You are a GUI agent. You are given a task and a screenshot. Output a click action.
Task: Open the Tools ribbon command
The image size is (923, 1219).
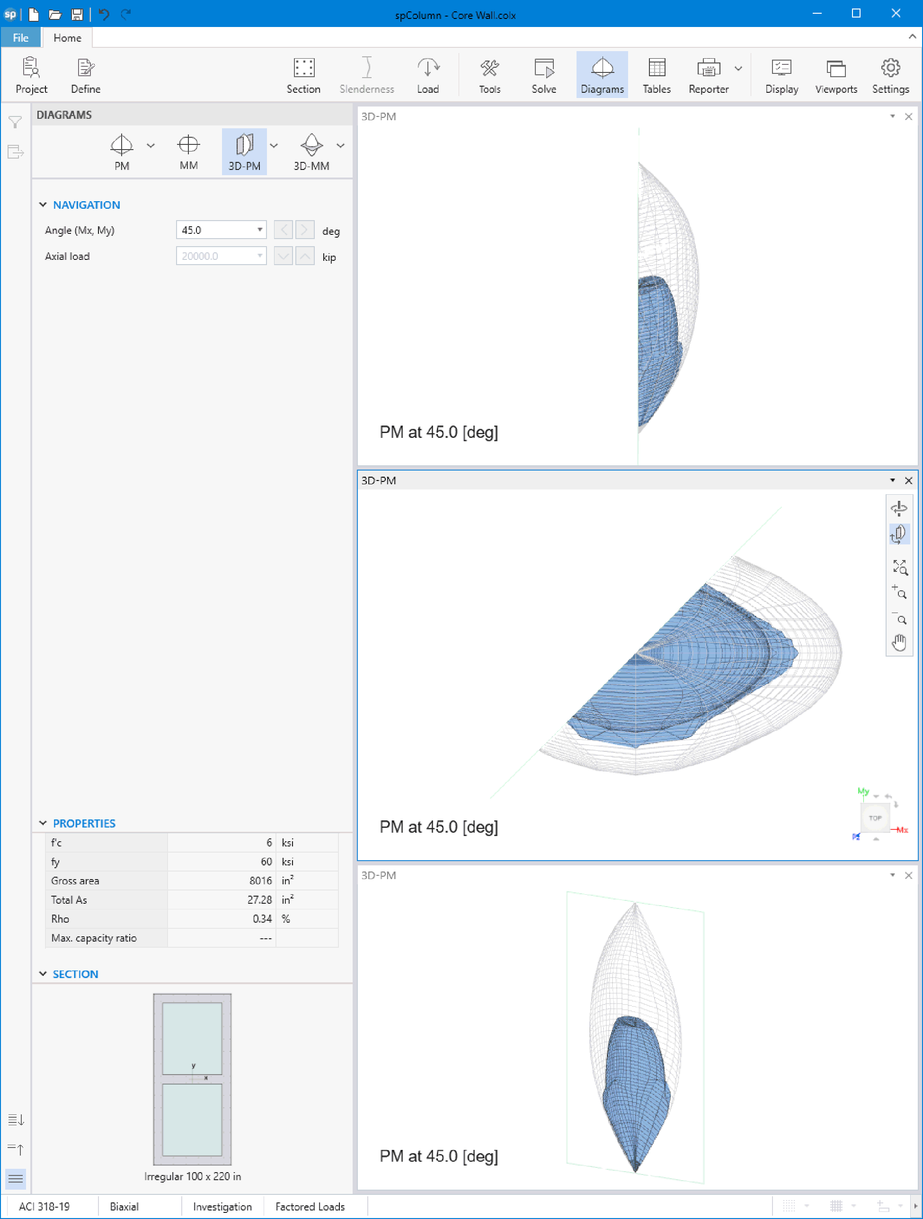click(x=489, y=75)
